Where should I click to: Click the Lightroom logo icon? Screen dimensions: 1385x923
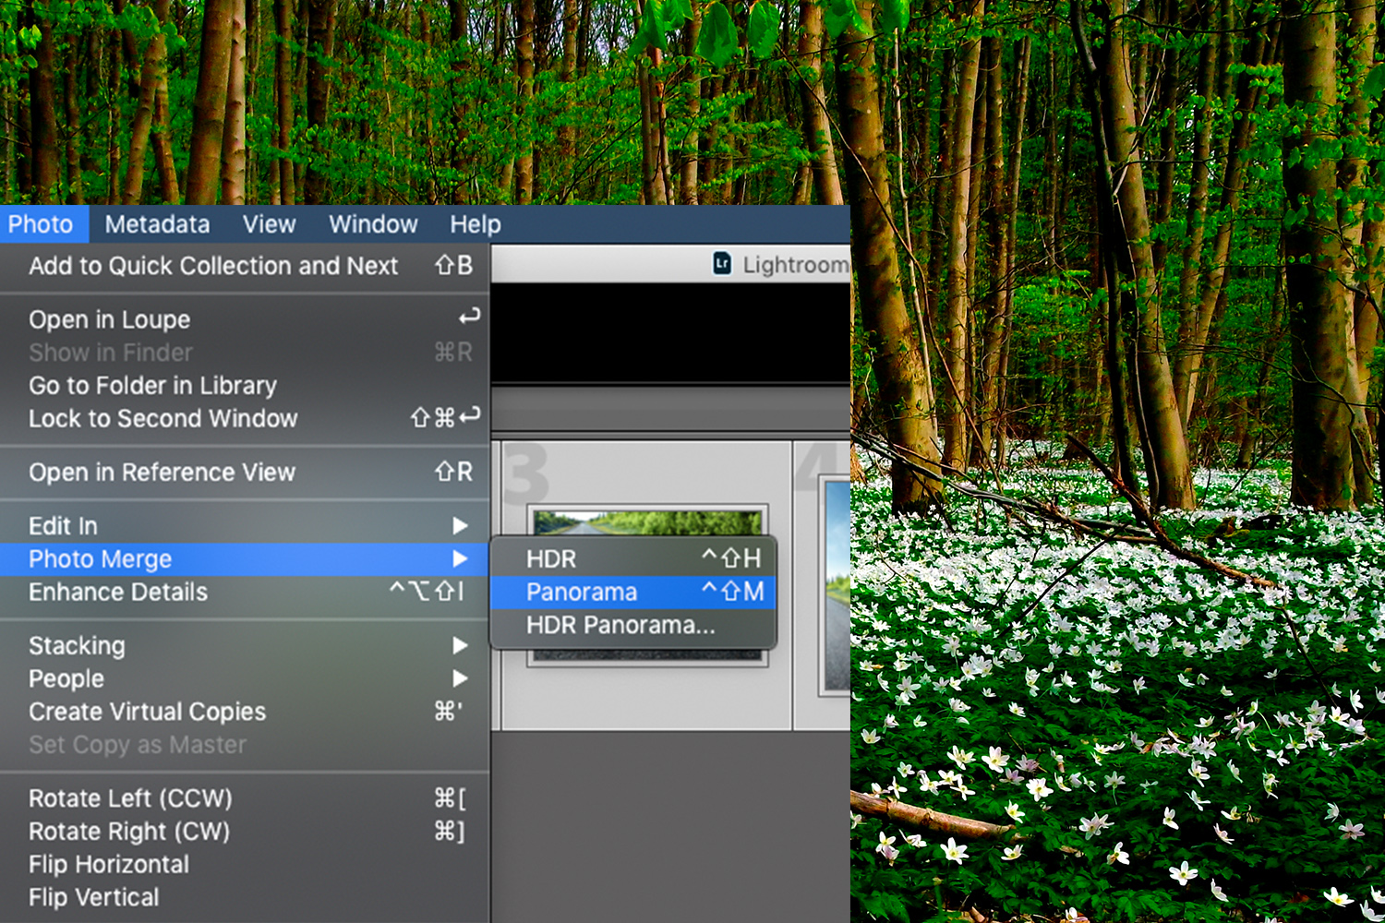tap(721, 265)
